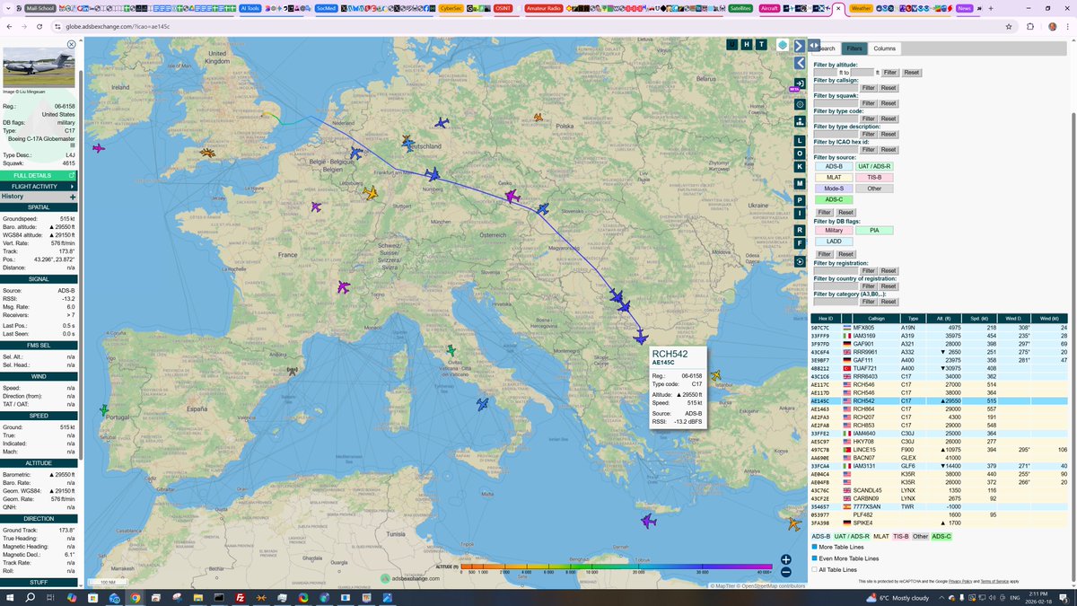Enable All Table Lines checkbox

815,569
